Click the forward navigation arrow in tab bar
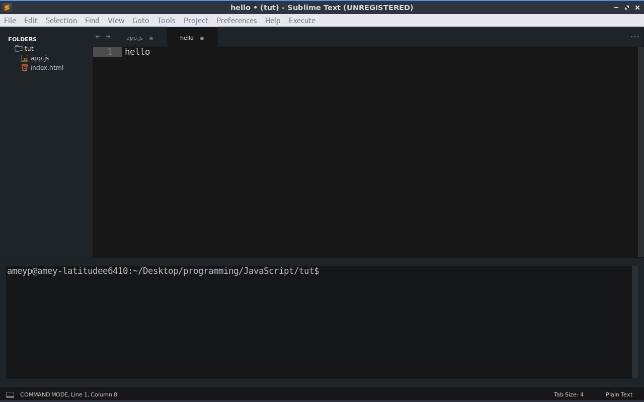 point(108,37)
